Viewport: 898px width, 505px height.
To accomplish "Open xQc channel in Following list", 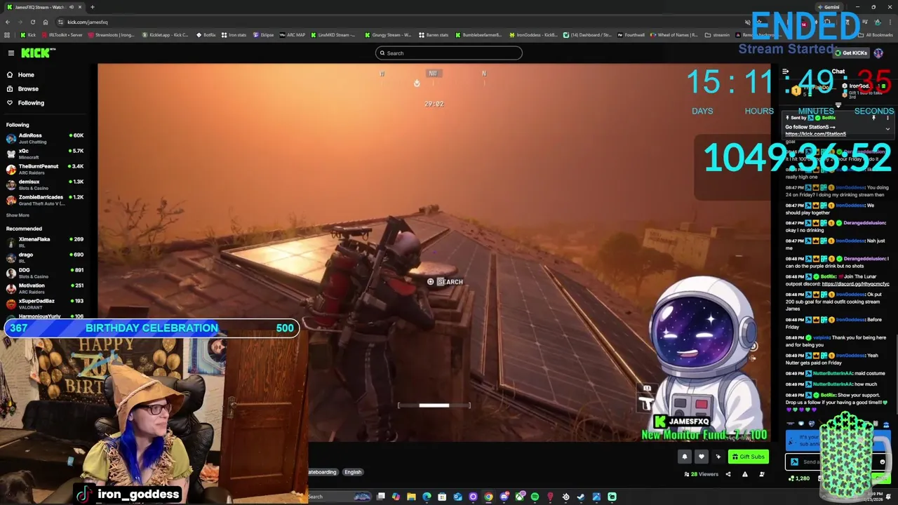I will click(45, 154).
